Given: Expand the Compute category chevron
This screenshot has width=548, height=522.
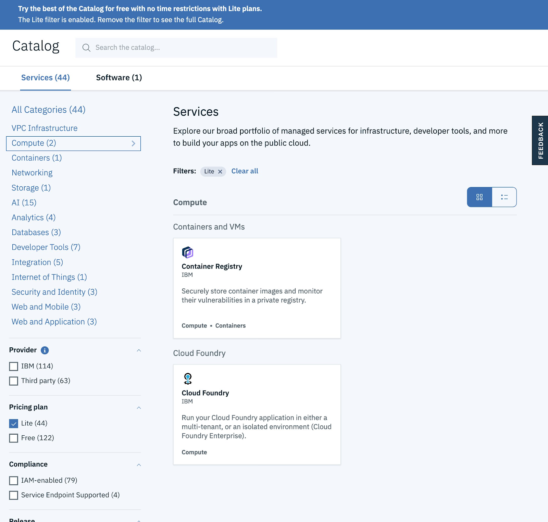Looking at the screenshot, I should coord(134,144).
